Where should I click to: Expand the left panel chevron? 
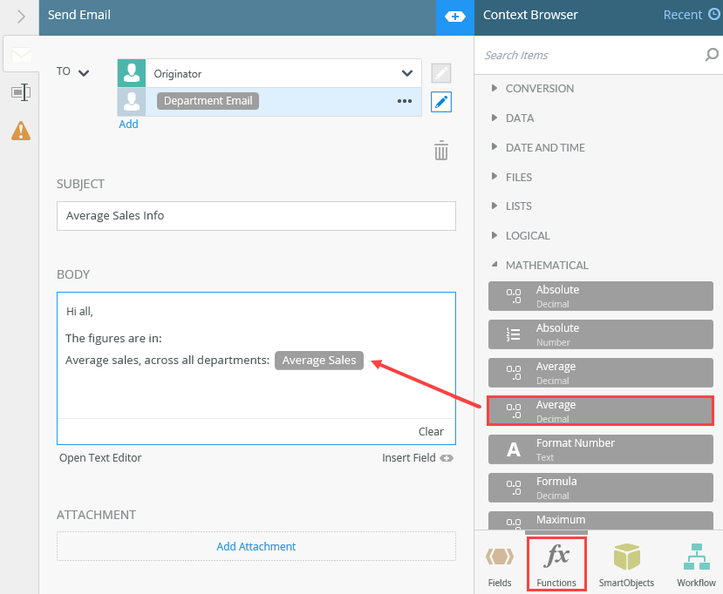(20, 16)
